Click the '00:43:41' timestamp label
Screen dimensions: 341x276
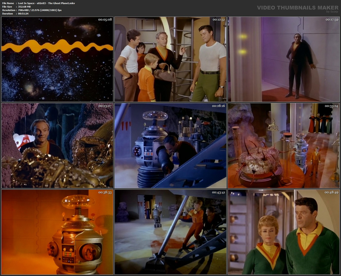pyautogui.click(x=219, y=192)
